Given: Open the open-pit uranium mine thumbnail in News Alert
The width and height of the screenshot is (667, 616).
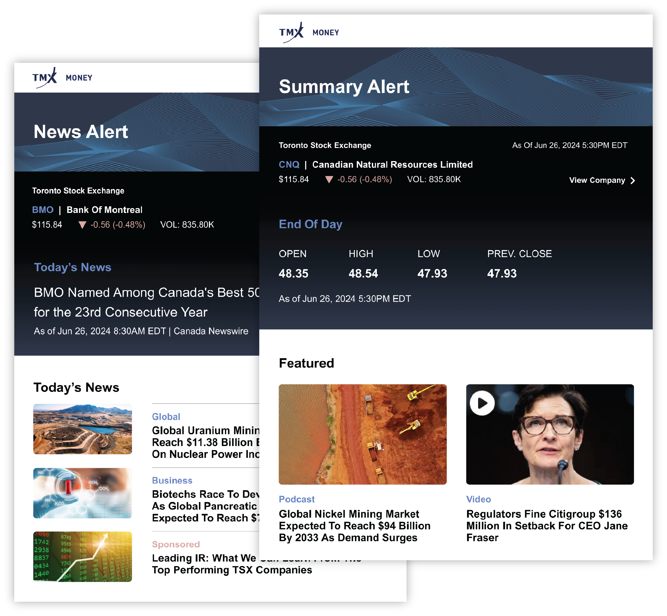Looking at the screenshot, I should [x=82, y=429].
